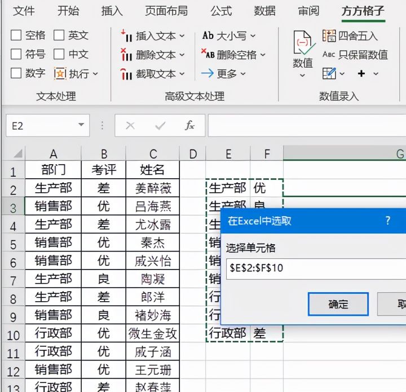The height and width of the screenshot is (392, 406).
Task: Check the 中文 checkbox
Action: [x=59, y=54]
